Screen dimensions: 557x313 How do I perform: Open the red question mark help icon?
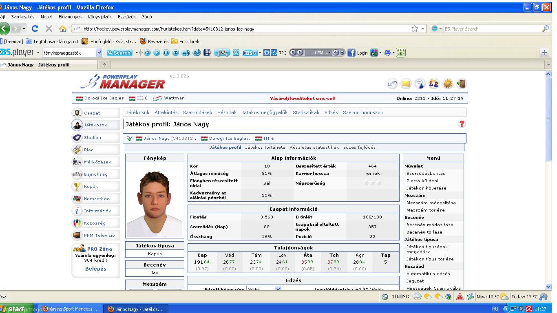[462, 124]
